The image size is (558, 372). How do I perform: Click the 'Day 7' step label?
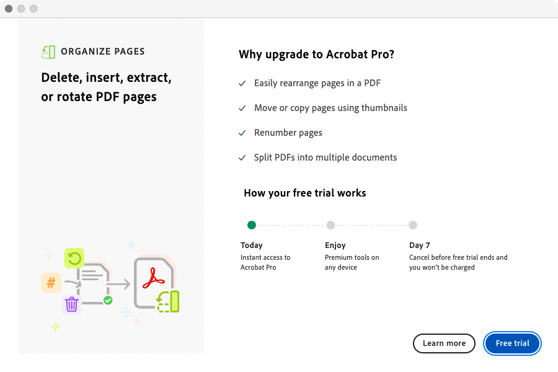420,246
